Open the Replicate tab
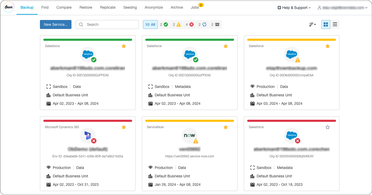 coord(108,7)
